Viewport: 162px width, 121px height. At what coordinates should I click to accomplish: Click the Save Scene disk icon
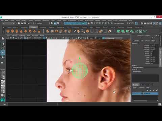(x=25, y=23)
